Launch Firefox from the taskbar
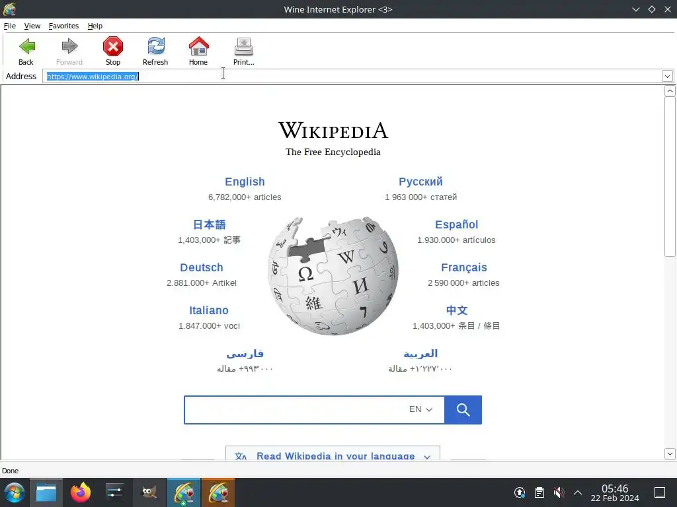Screen dimensions: 677x507 click(81, 492)
